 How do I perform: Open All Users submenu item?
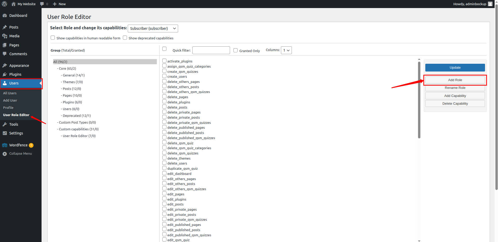point(10,93)
